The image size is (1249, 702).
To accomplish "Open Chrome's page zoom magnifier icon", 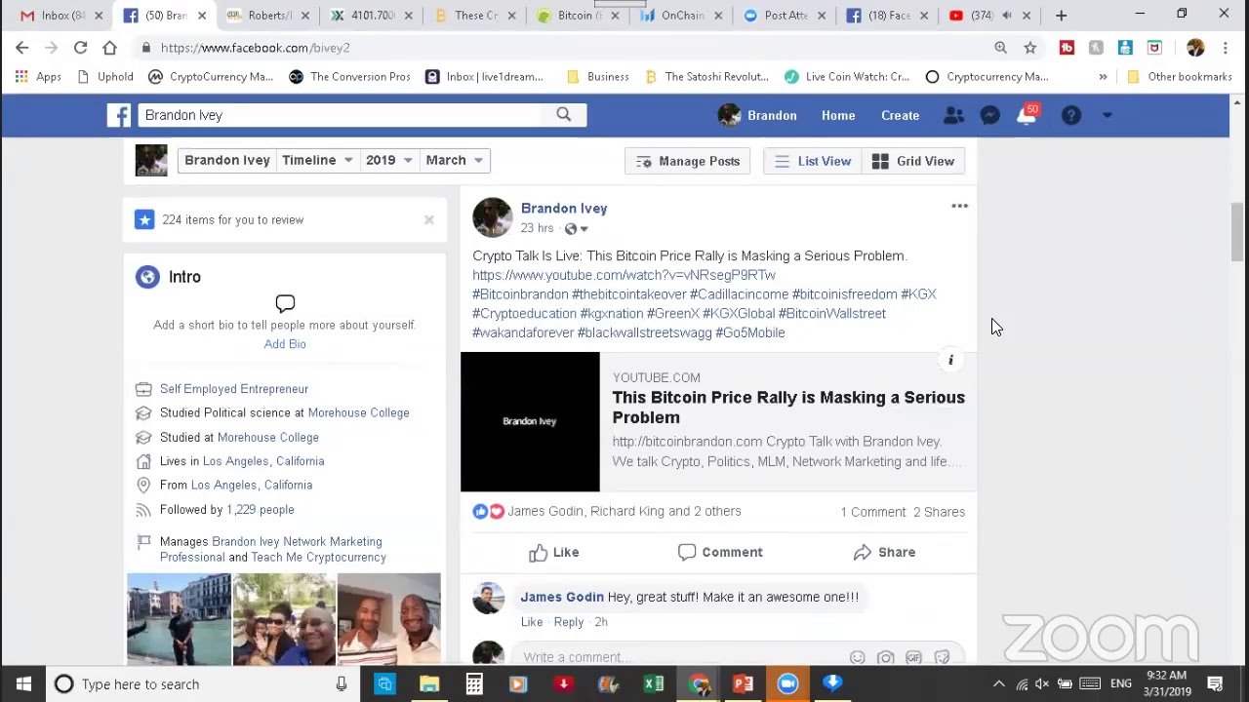I will click(1000, 48).
